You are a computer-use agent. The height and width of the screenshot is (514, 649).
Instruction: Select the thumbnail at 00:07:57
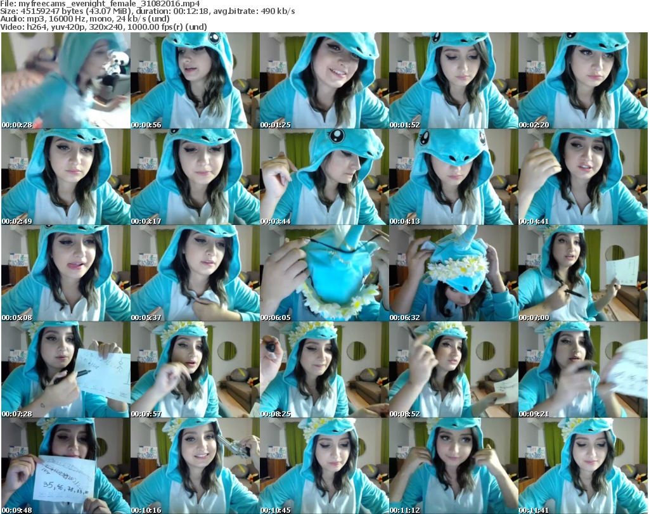[195, 369]
